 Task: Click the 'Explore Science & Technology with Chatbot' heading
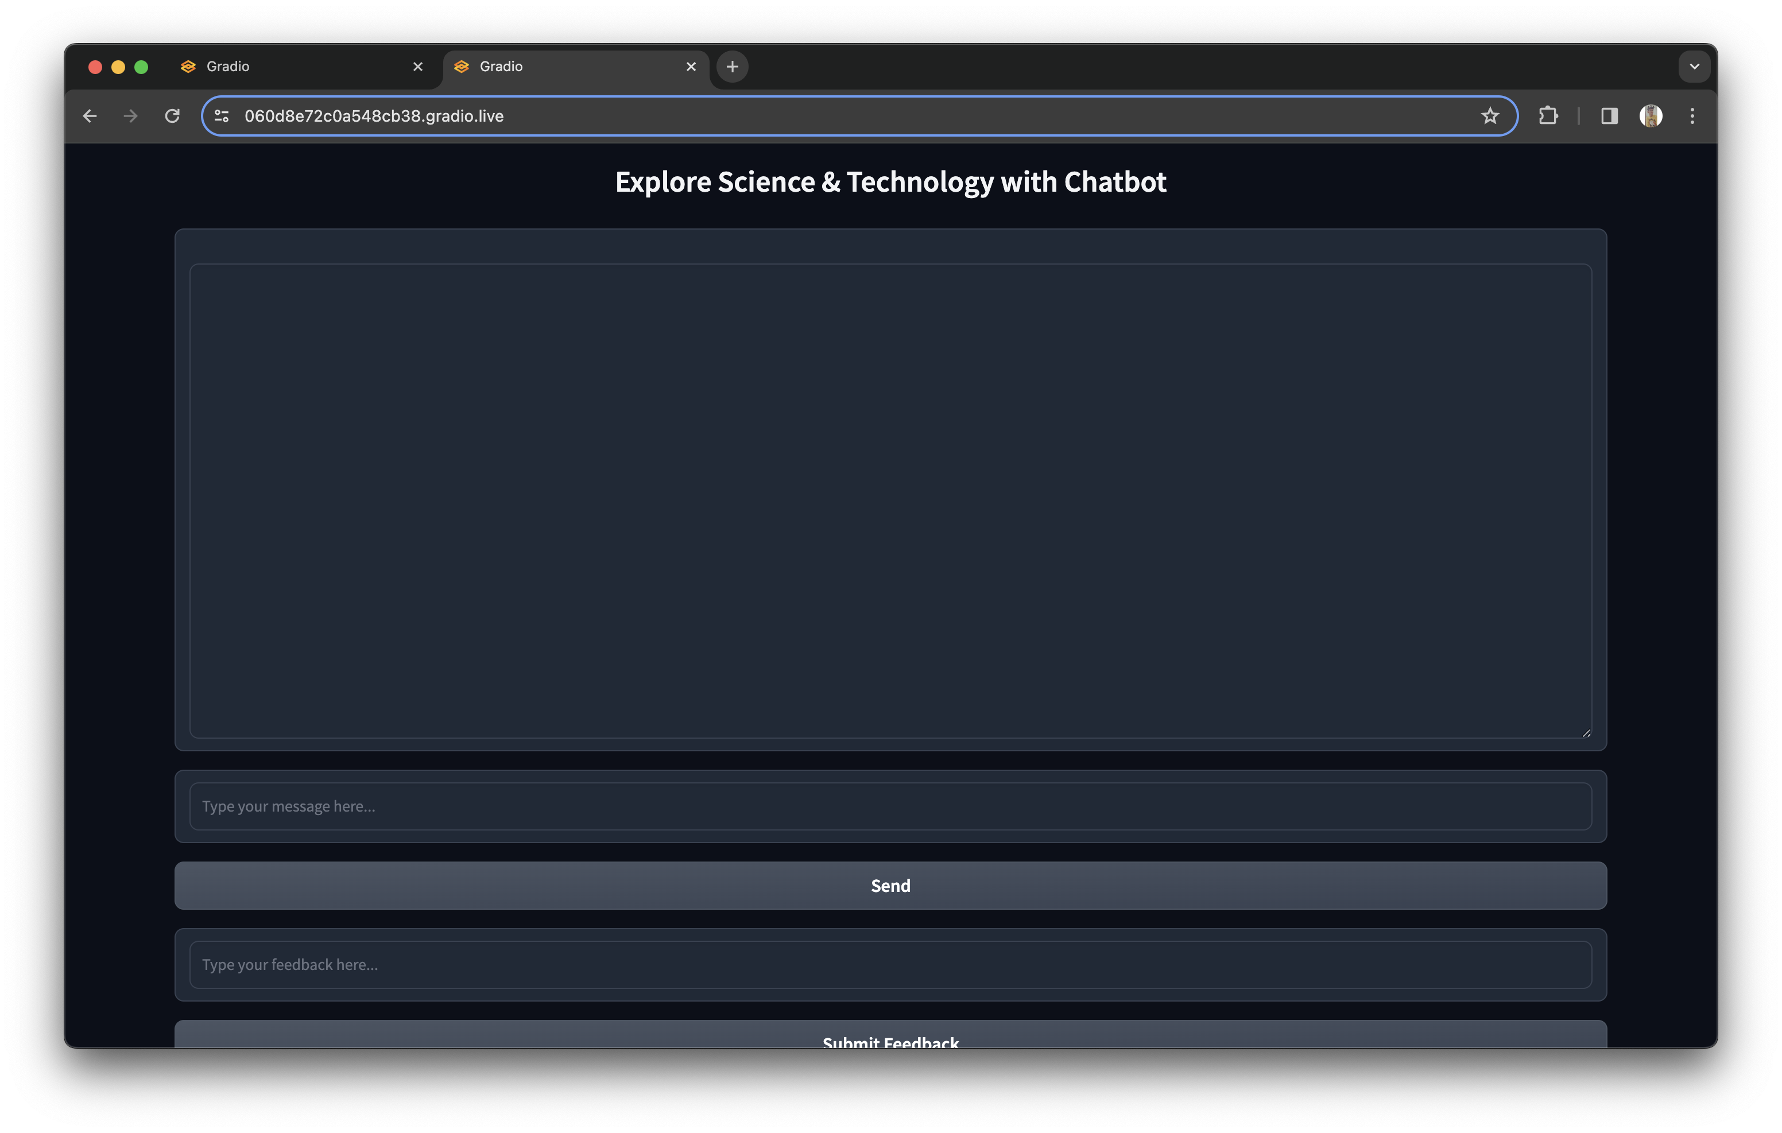tap(891, 182)
